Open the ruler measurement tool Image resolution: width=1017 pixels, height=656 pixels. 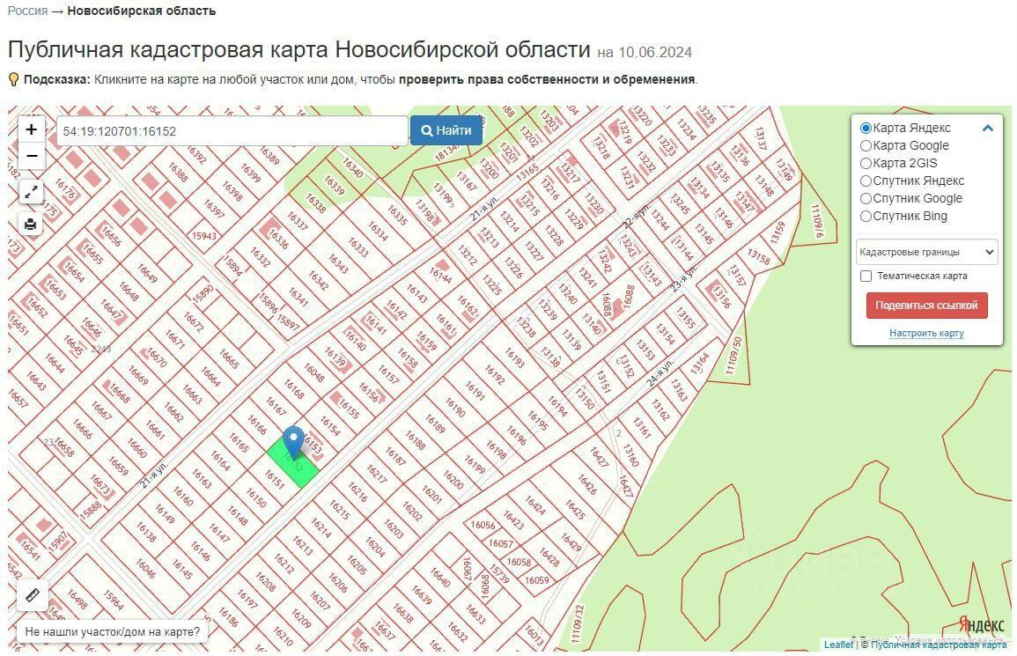click(x=33, y=594)
